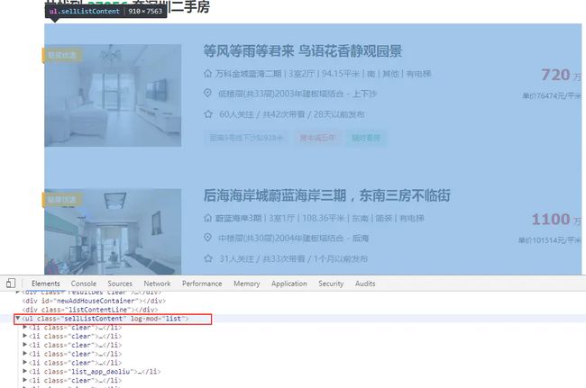The width and height of the screenshot is (586, 388).
Task: Click the location pin beside 中楼层(共30层)
Action: [x=207, y=238]
